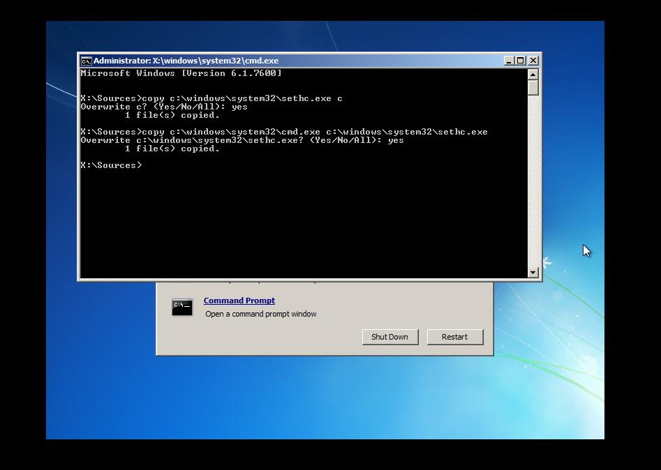Click the console vertical scrollbar thumb
Viewport: 661px width, 470px height.
tap(533, 87)
